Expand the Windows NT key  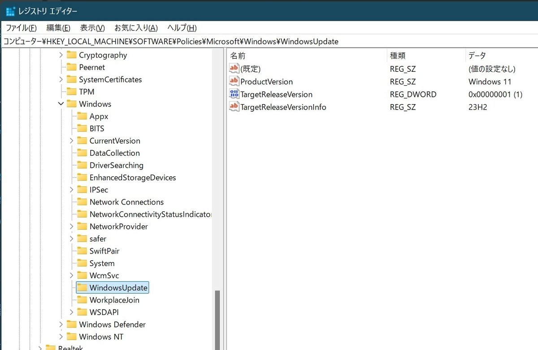[61, 337]
